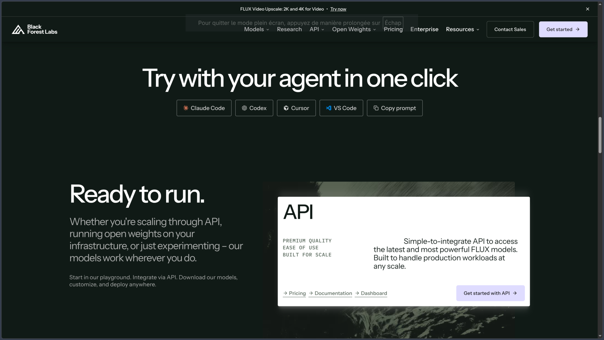The height and width of the screenshot is (340, 604).
Task: Click the page vertical scrollbar thumb
Action: pos(600,135)
